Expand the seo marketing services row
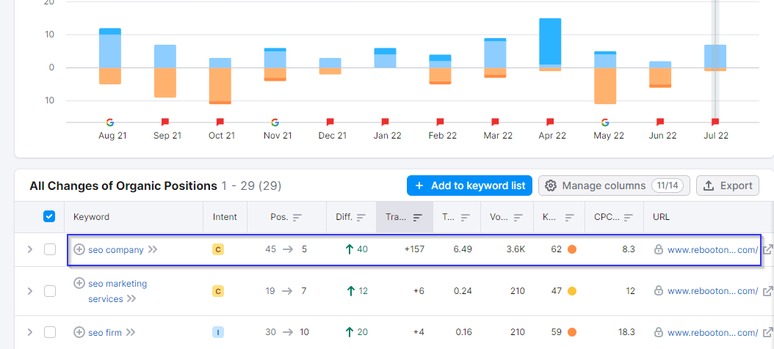Screen dimensions: 774x349 click(x=29, y=291)
